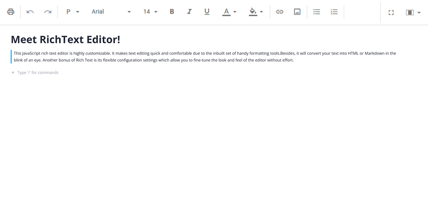Enter fullscreen mode

click(x=391, y=12)
